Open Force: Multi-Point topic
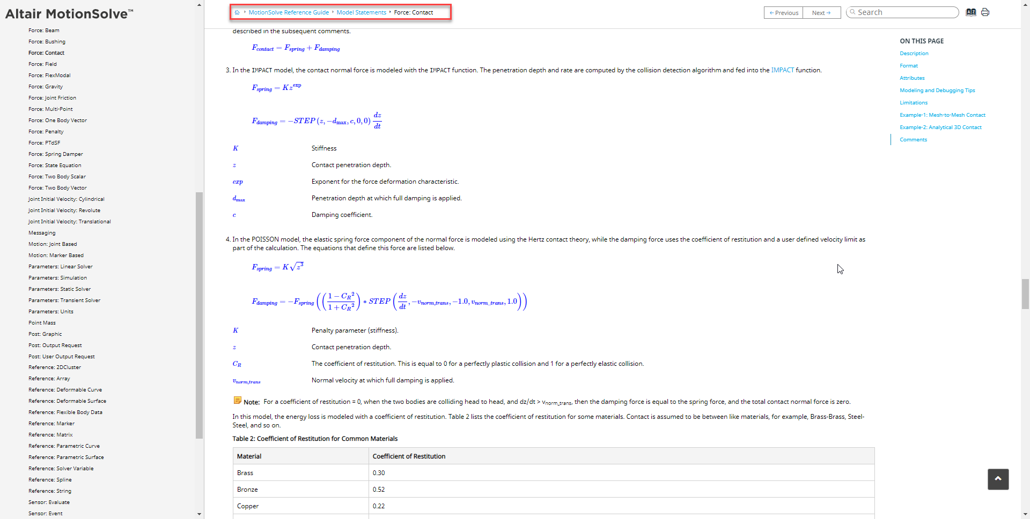The width and height of the screenshot is (1030, 519). 50,109
